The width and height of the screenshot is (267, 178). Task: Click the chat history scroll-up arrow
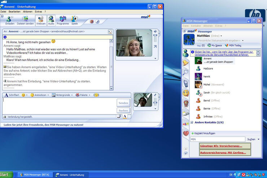111,41
